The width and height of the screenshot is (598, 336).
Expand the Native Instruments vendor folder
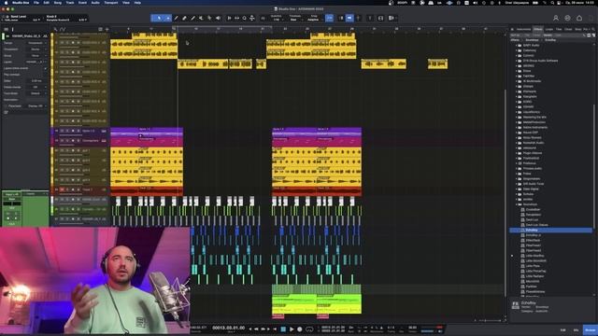point(517,127)
